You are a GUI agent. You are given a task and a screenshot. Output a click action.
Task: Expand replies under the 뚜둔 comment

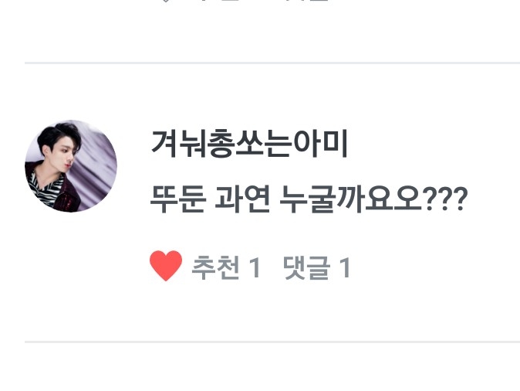click(317, 267)
